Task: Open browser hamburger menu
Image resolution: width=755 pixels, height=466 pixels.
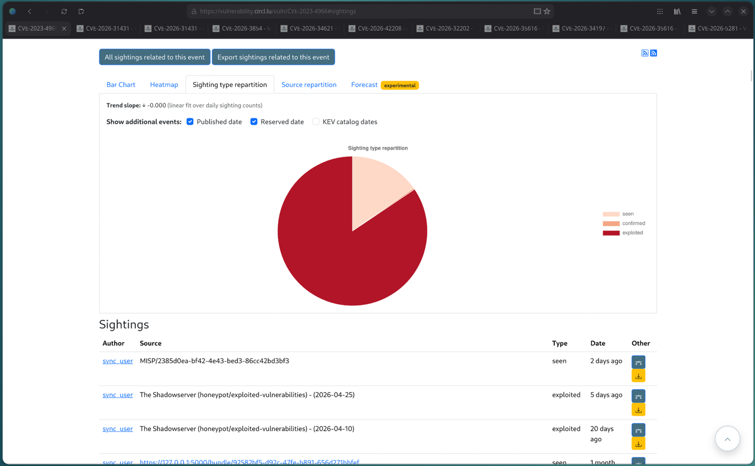Action: pyautogui.click(x=694, y=11)
